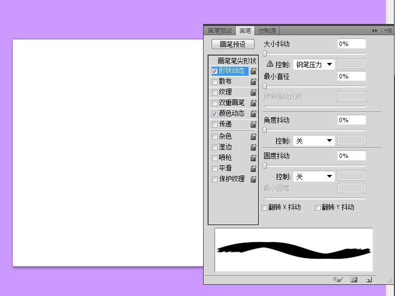This screenshot has height=296, width=395.
Task: Click the 画笔预设 button
Action: click(233, 44)
